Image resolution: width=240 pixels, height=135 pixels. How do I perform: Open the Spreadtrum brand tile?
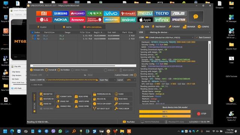pos(179,20)
